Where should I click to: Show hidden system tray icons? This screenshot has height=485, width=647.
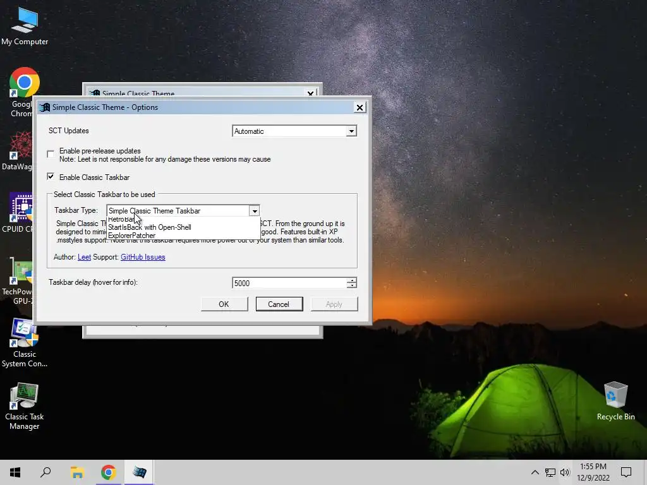coord(535,472)
